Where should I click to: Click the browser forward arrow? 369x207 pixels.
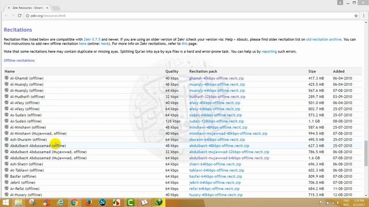[x=13, y=16]
